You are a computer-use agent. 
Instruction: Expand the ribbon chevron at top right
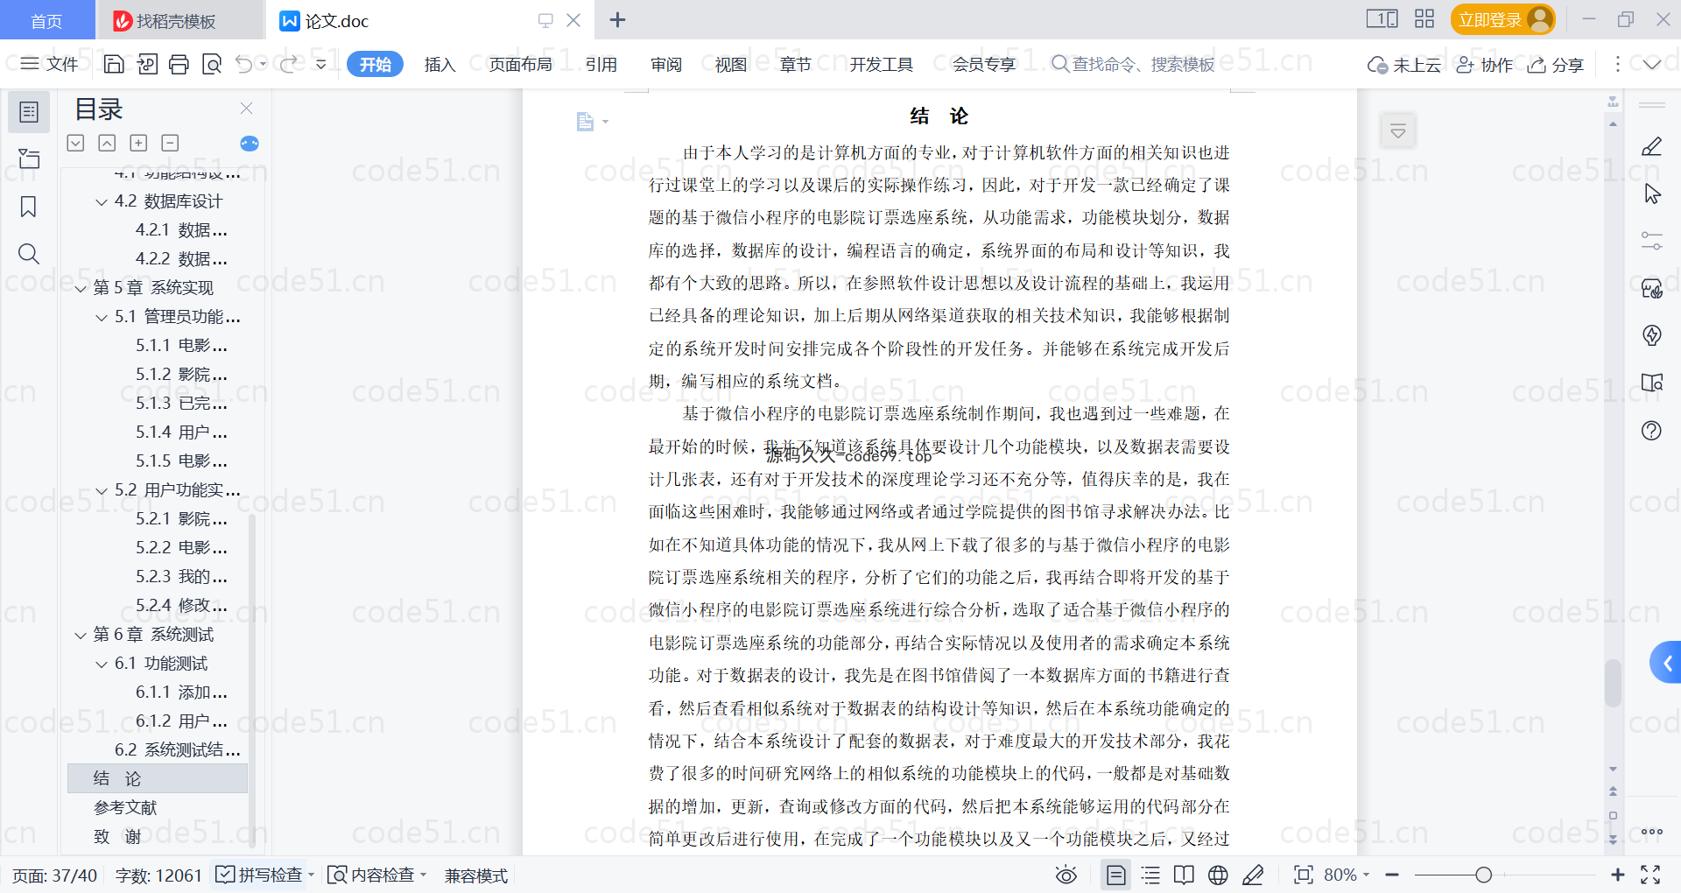point(1652,64)
